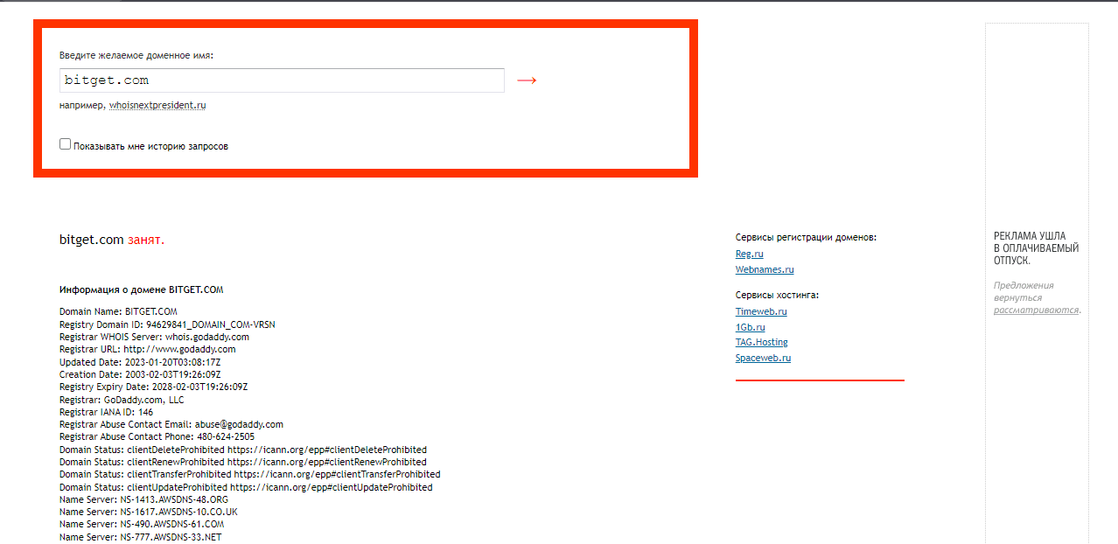
Task: Click the 'рассматриваются' ad proposals link
Action: pyautogui.click(x=1036, y=310)
